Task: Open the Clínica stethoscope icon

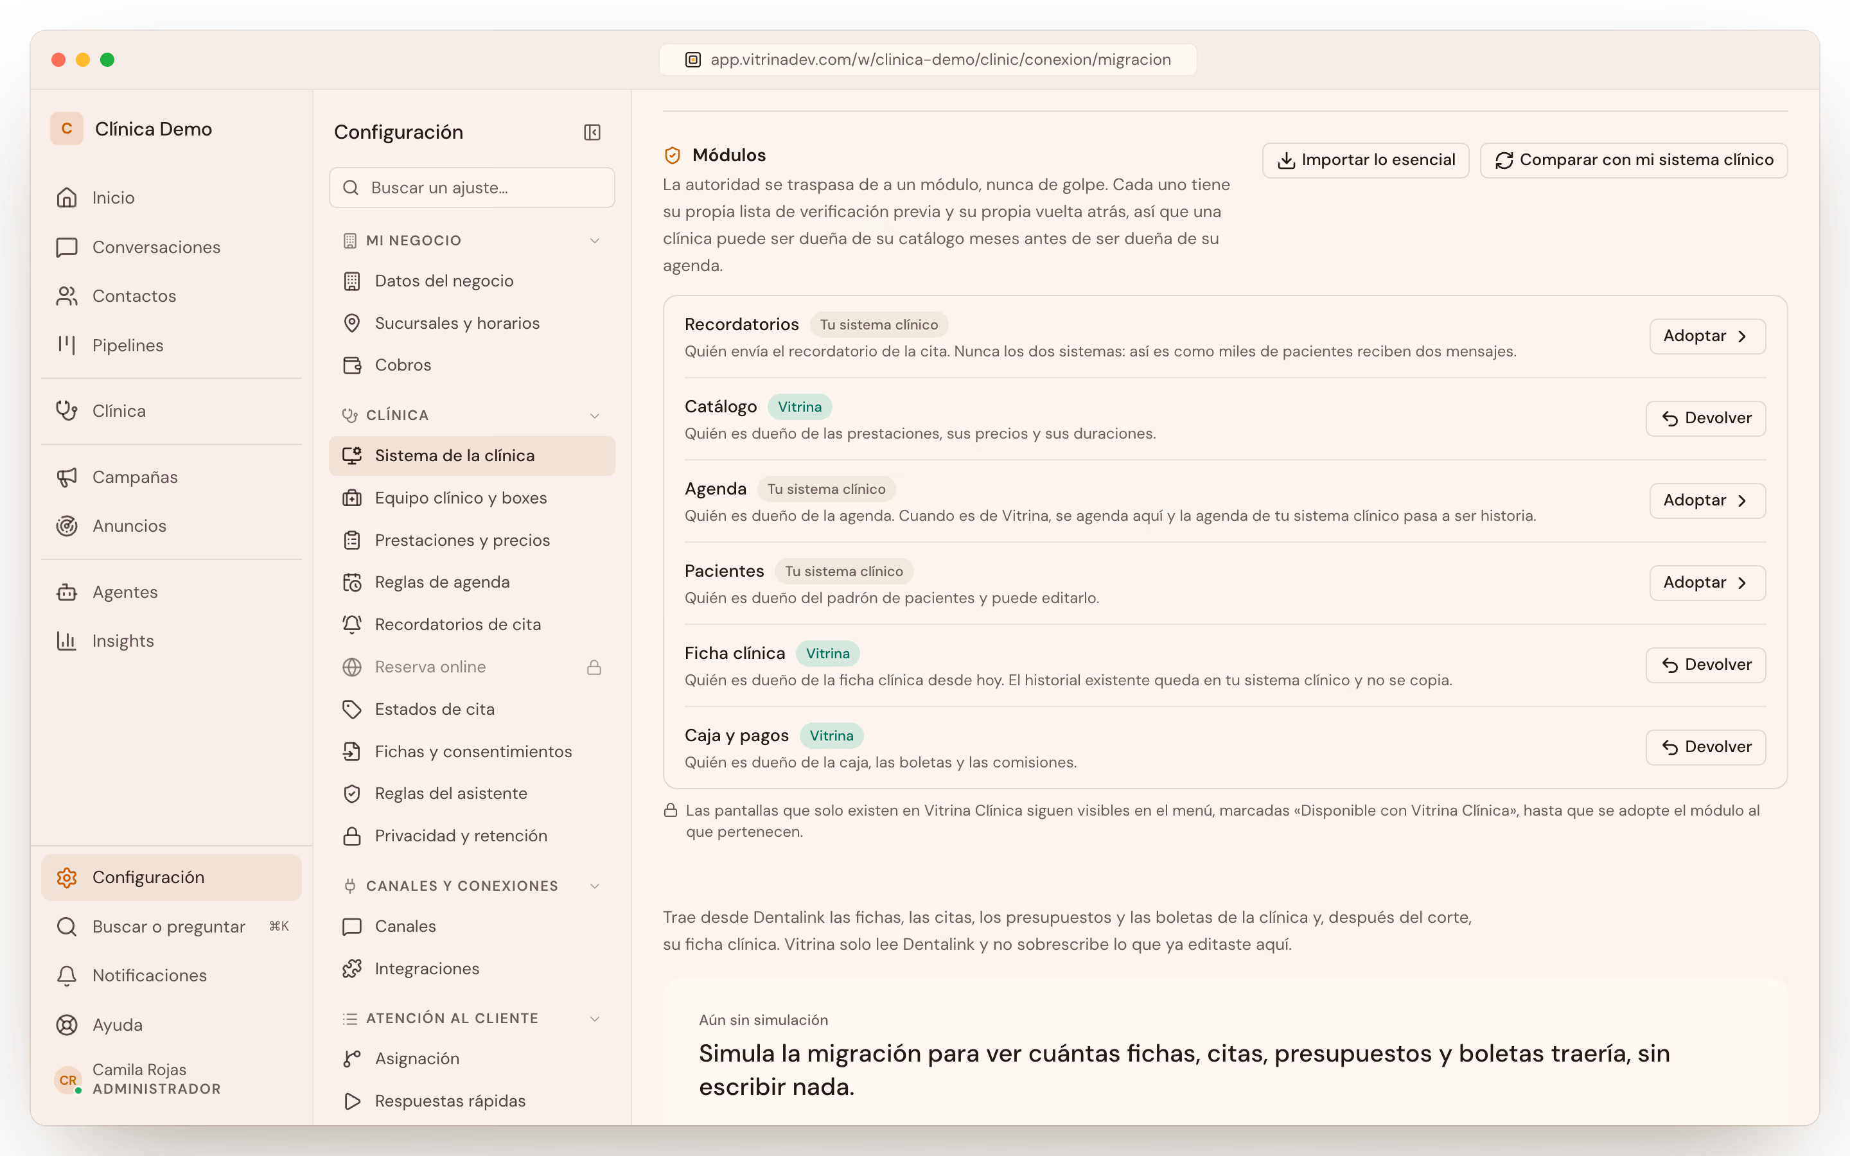Action: [67, 410]
